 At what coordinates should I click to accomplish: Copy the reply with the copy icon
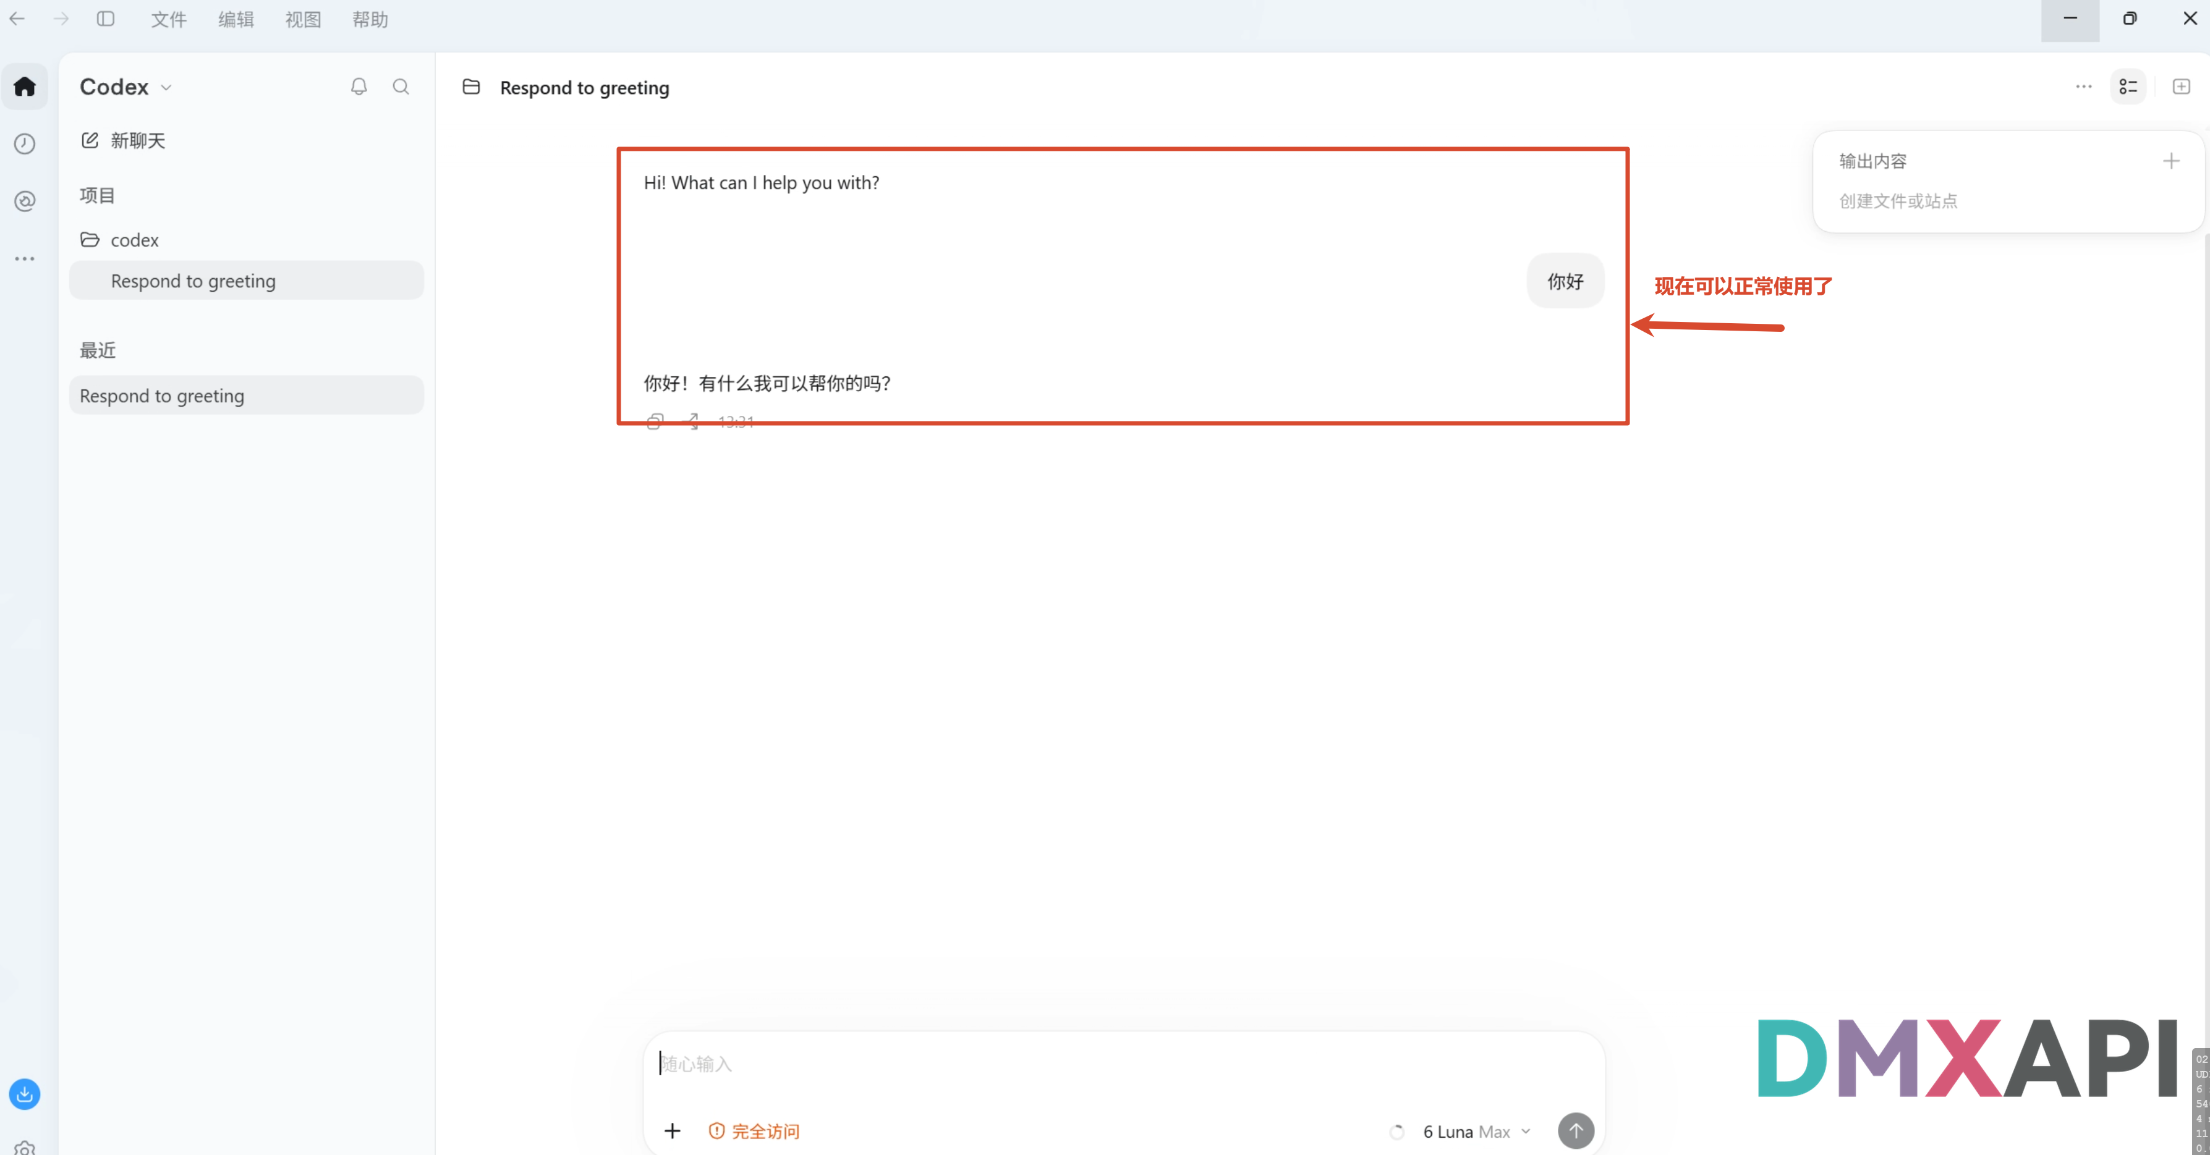click(x=655, y=421)
